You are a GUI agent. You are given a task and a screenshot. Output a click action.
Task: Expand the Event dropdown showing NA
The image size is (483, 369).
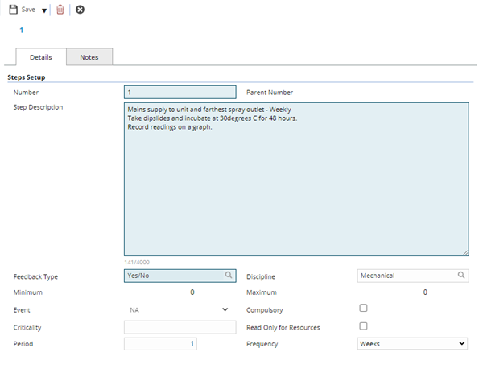click(224, 309)
